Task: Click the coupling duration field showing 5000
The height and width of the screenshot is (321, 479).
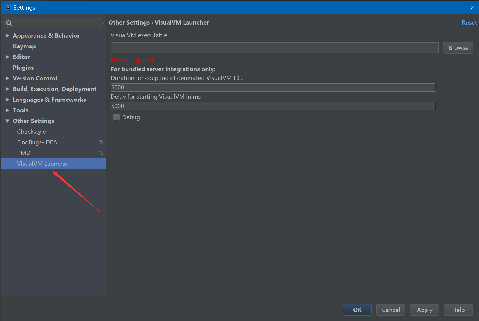Action: click(x=273, y=87)
